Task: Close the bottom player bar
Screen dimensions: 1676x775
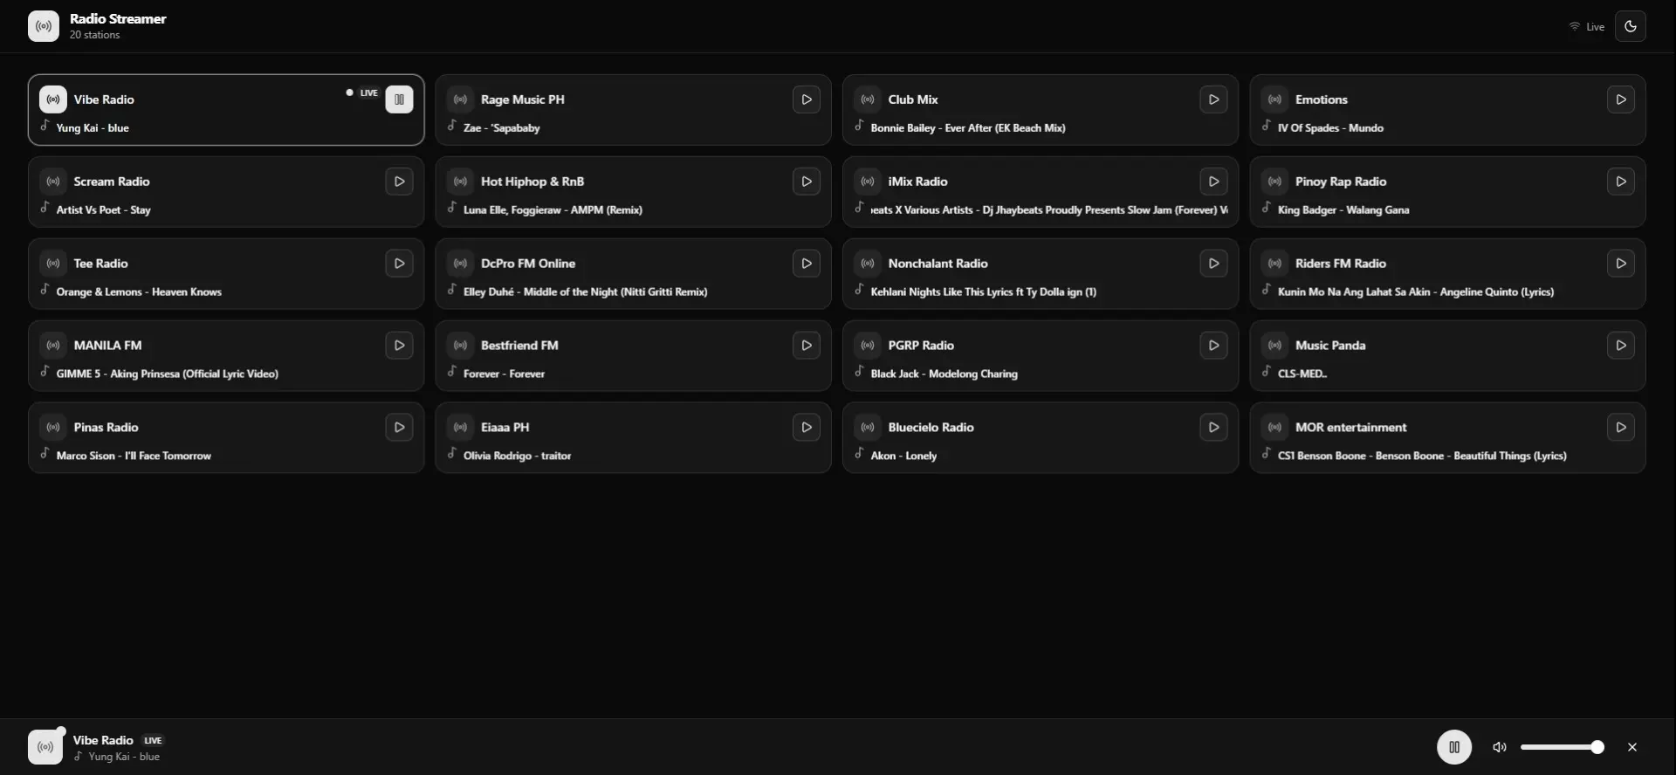Action: click(x=1632, y=747)
